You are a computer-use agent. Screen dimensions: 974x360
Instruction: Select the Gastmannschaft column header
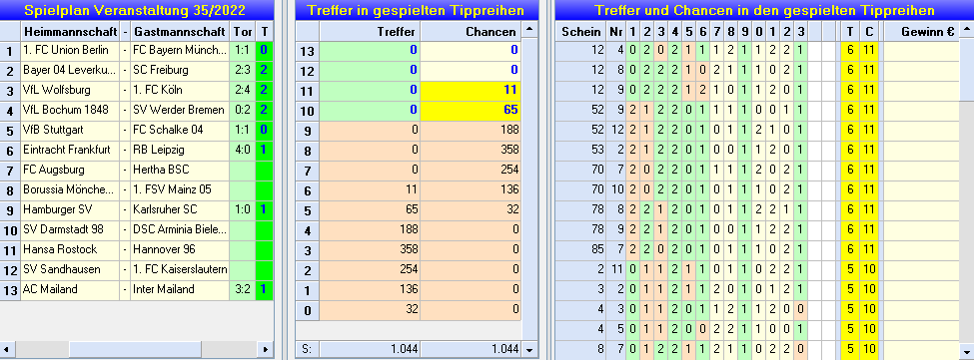pos(180,32)
